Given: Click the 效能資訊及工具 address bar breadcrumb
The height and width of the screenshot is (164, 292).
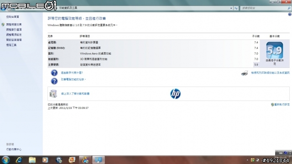Looking at the screenshot, I should pyautogui.click(x=68, y=8).
